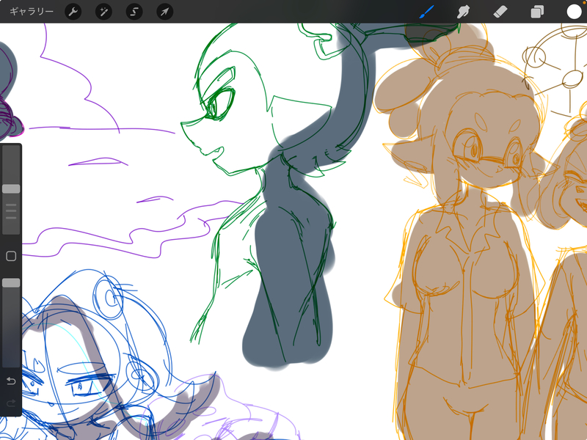This screenshot has height=440, width=587.
Task: Open the Actions wrench menu
Action: click(x=73, y=12)
